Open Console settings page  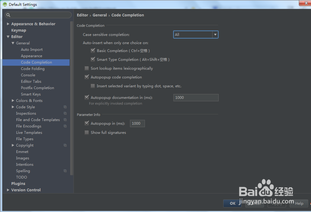28,75
